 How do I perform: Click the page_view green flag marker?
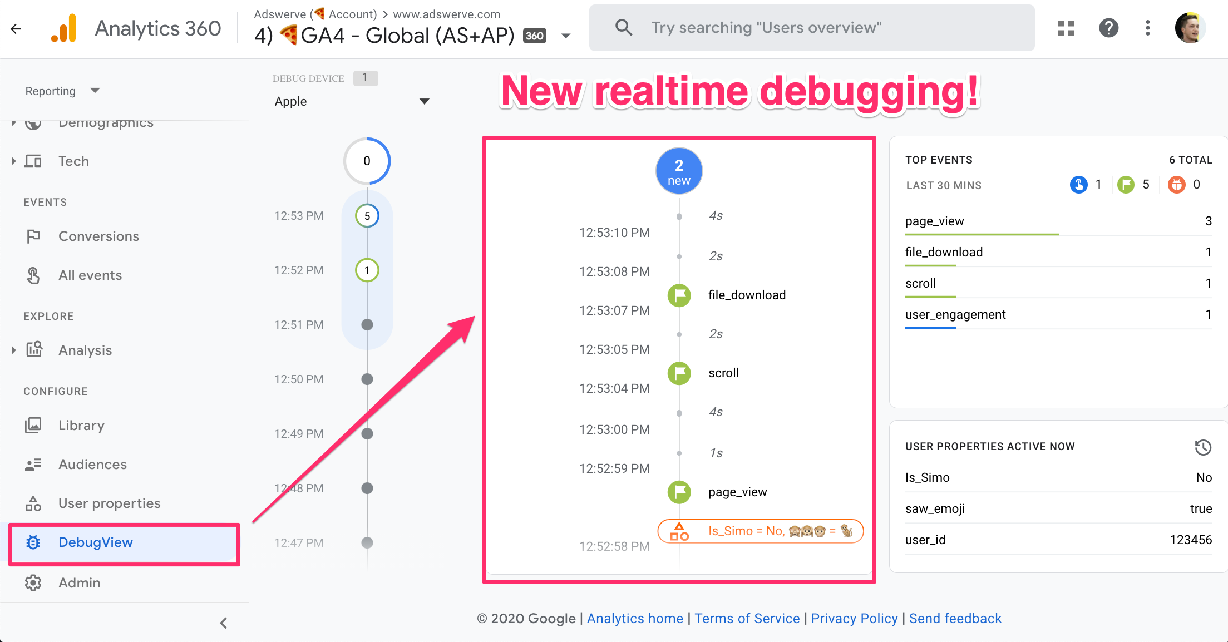[x=679, y=492]
